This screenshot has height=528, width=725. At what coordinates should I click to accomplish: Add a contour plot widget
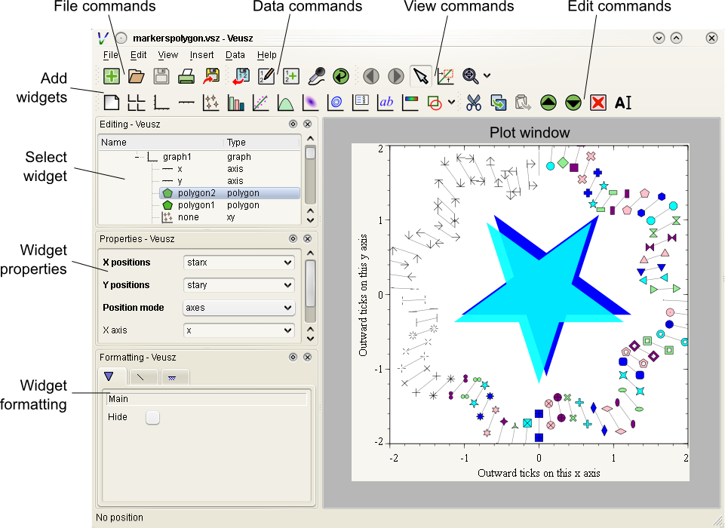pos(336,103)
